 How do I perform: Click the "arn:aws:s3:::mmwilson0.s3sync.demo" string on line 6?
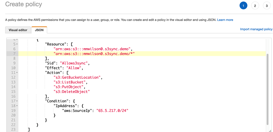click(x=92, y=49)
